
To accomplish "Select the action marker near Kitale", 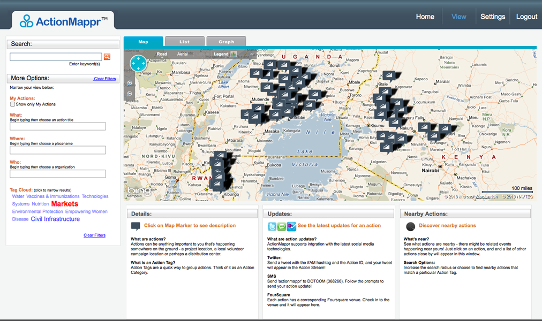I will tap(389, 75).
